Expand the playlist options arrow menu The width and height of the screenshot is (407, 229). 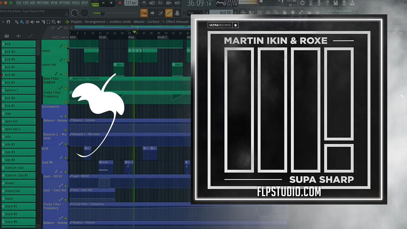click(3, 22)
